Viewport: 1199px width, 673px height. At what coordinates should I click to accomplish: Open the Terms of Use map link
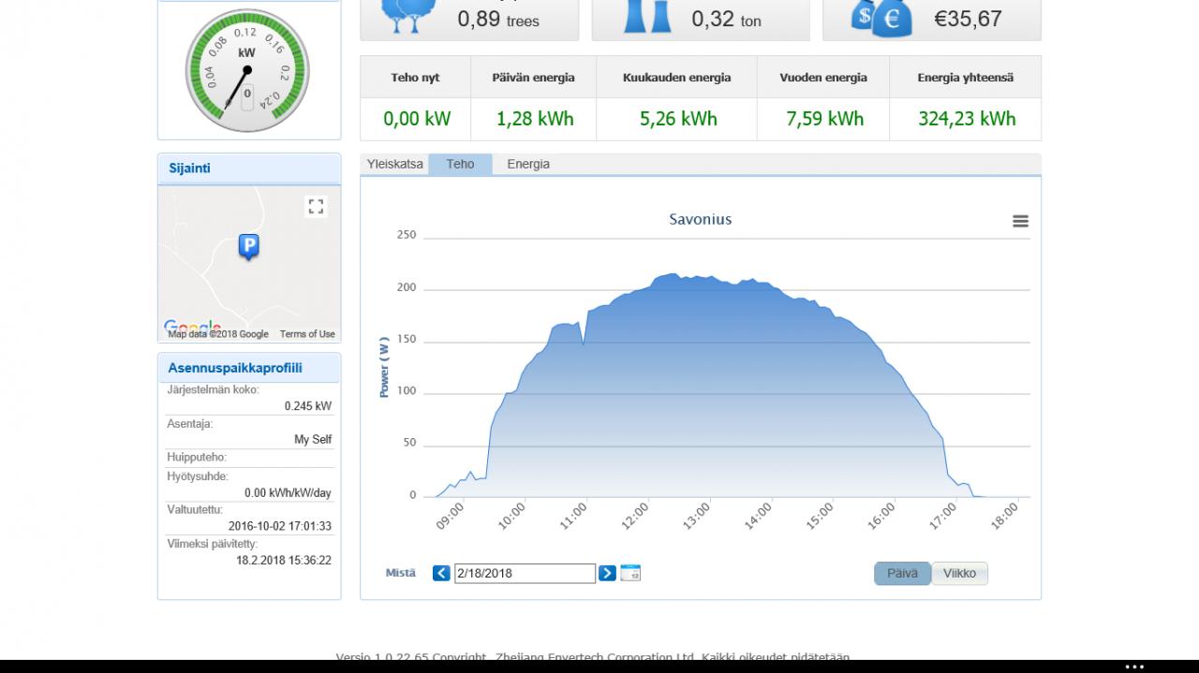coord(307,334)
